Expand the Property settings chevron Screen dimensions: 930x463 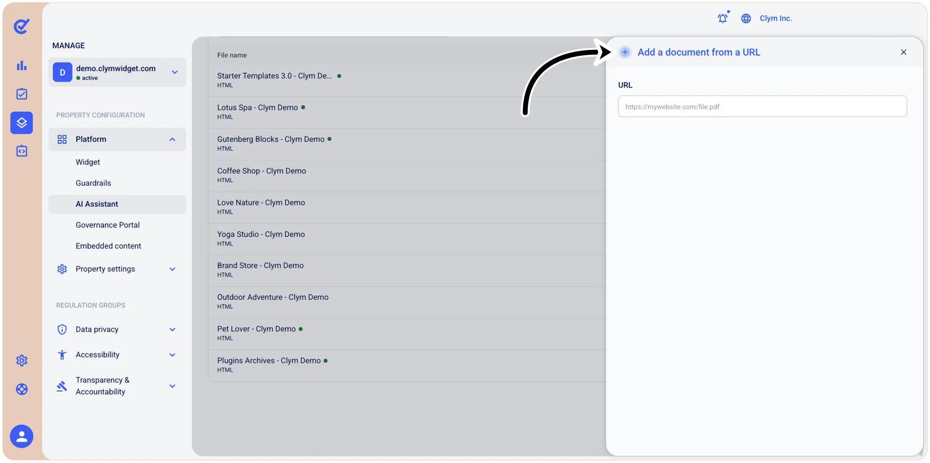pos(172,269)
